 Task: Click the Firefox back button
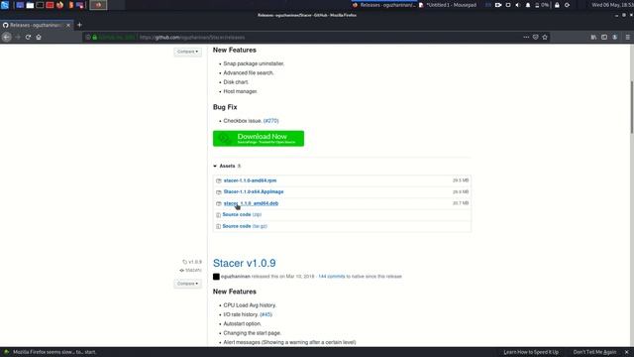[7, 37]
